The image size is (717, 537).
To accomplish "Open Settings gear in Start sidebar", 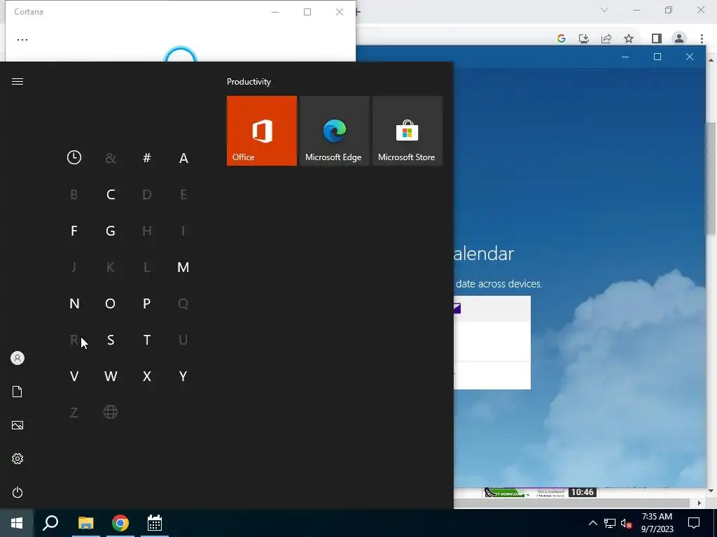I will tap(18, 459).
